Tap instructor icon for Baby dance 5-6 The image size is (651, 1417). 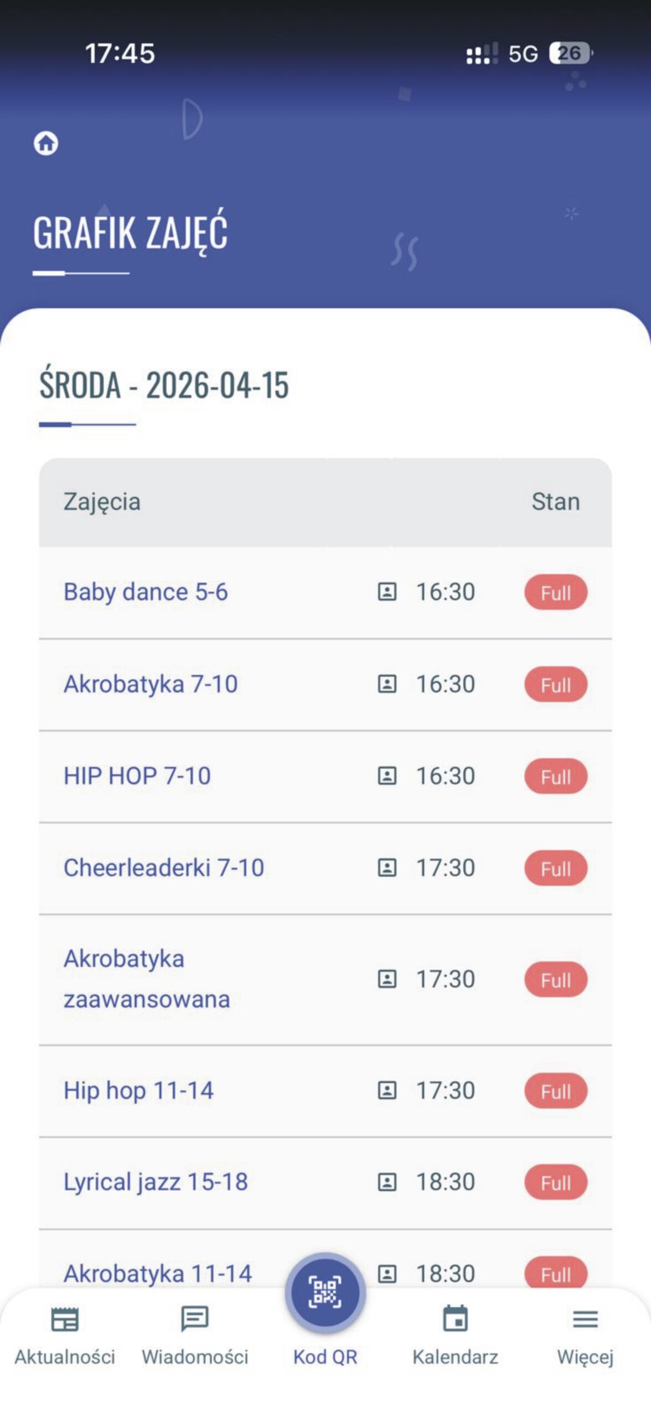coord(387,592)
